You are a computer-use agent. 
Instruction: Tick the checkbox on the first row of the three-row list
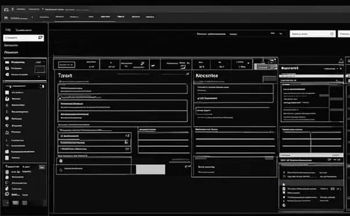[62, 136]
